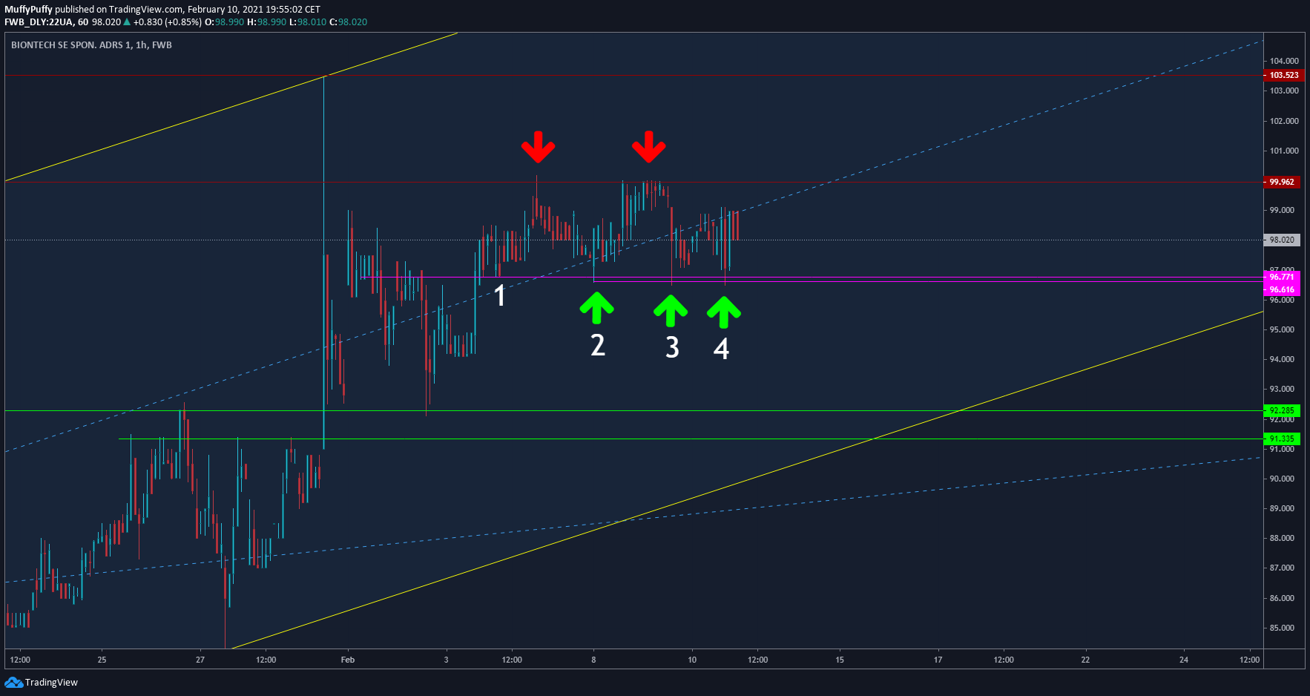Click the 99.000 price axis tick

1282,210
